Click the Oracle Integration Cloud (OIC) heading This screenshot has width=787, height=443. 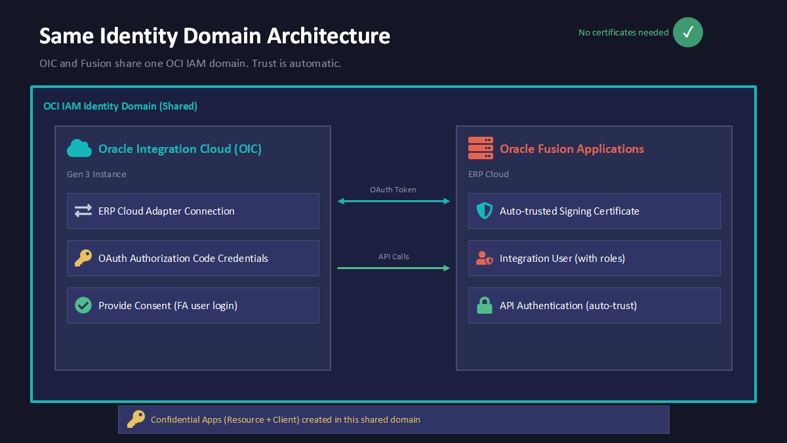coord(180,149)
